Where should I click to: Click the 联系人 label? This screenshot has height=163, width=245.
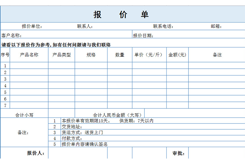[x=85, y=27]
